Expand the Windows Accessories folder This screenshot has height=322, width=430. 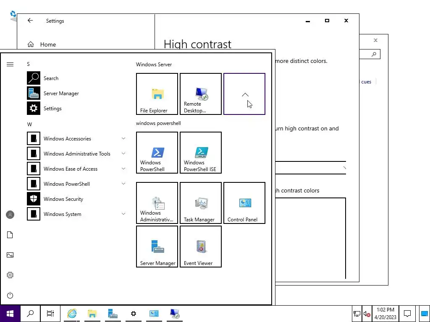(77, 138)
